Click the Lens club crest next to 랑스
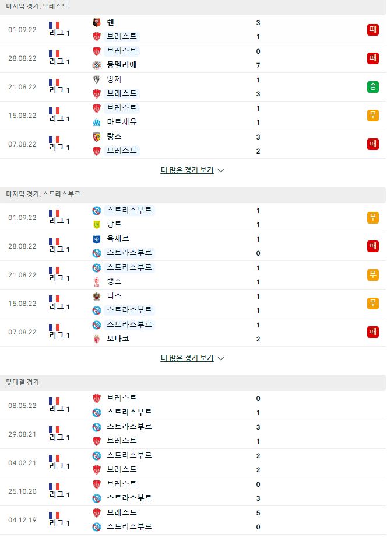387x537 pixels. coord(97,137)
